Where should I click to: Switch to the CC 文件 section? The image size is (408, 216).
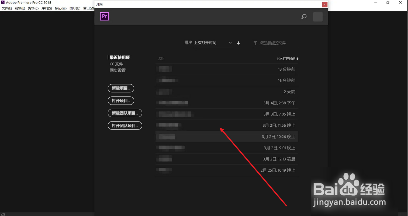(x=116, y=64)
